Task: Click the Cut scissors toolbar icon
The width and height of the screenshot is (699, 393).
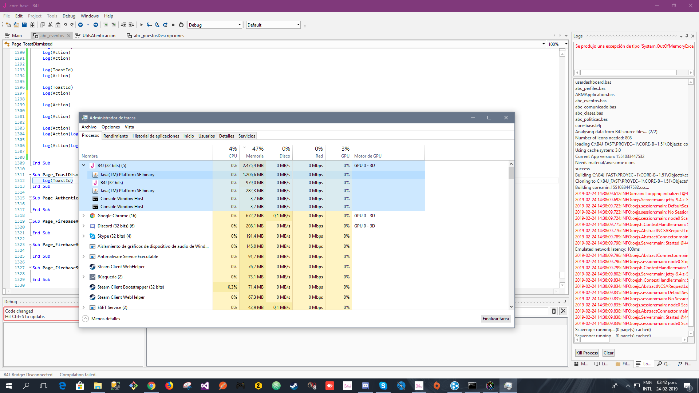Action: tap(50, 25)
